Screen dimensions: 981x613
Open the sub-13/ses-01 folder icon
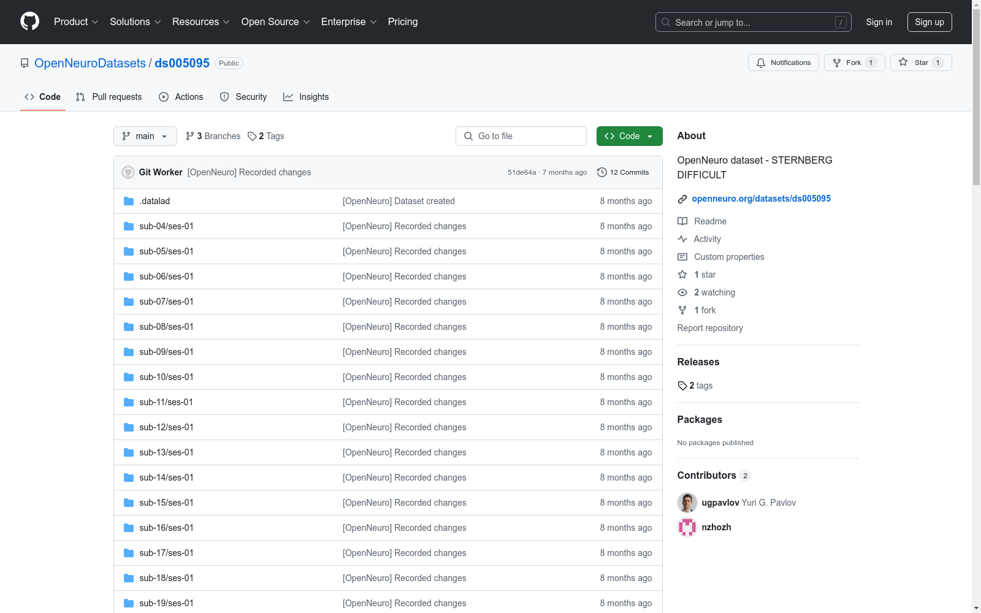[129, 452]
